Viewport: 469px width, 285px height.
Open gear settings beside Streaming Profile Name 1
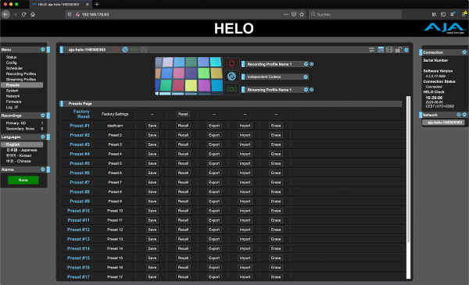[311, 90]
